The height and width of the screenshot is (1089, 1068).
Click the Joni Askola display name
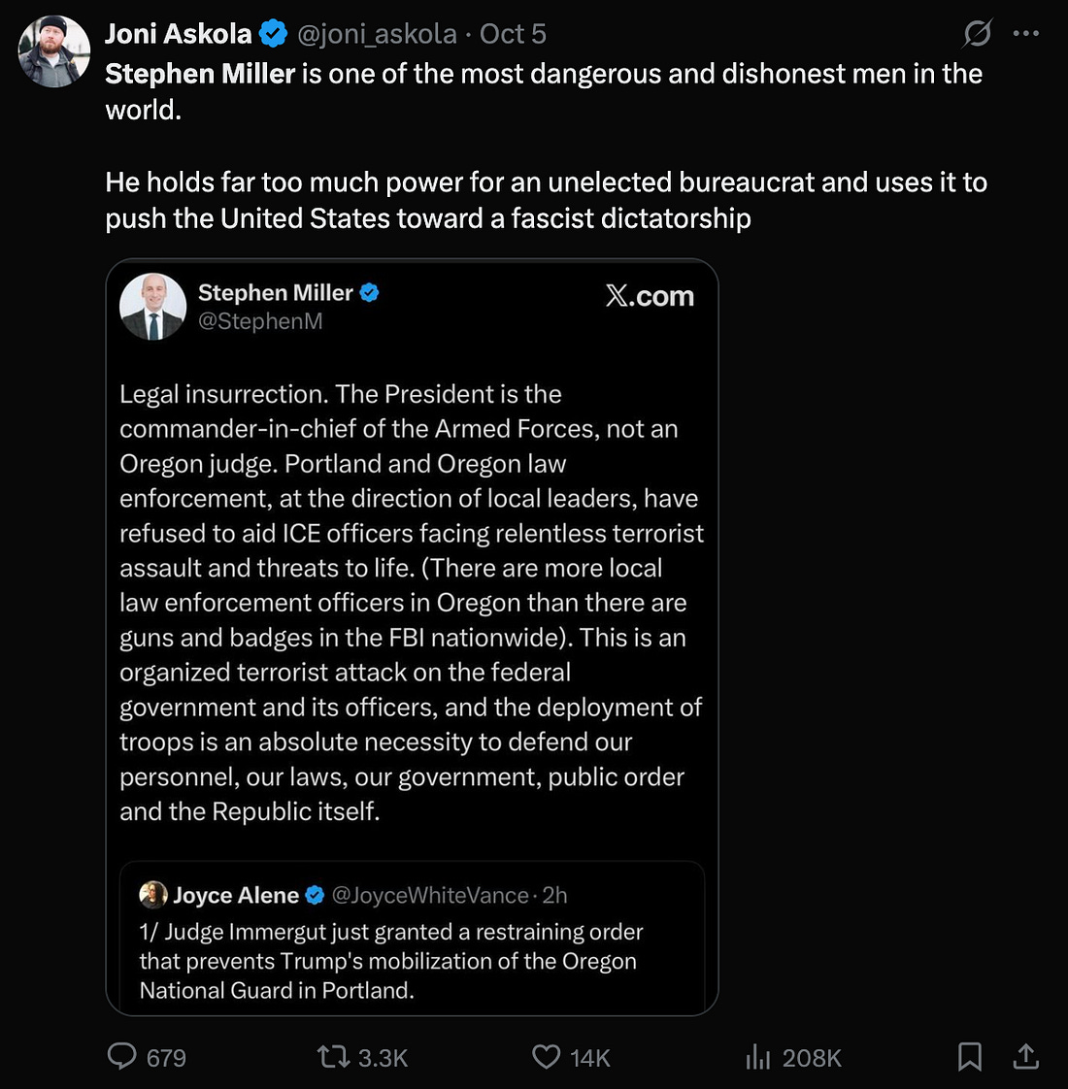178,34
